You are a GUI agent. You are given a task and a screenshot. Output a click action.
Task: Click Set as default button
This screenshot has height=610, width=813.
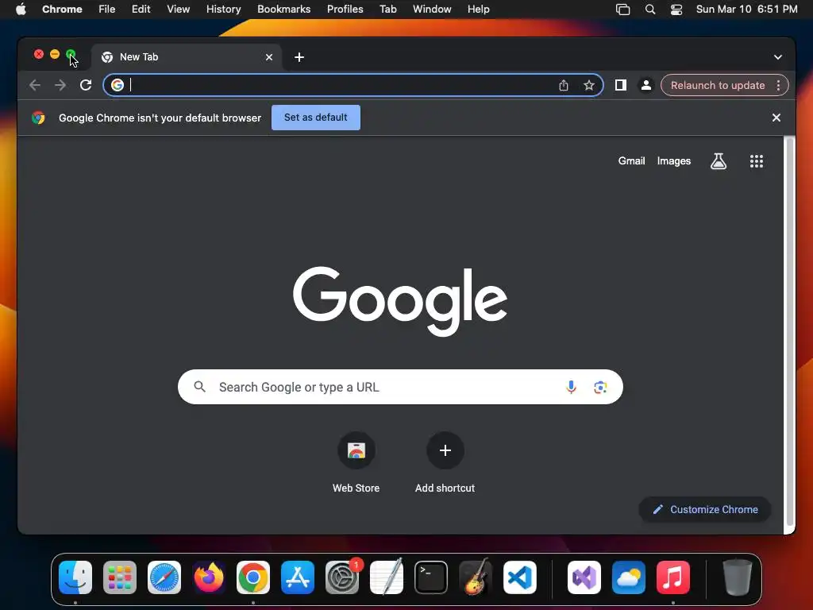(316, 118)
